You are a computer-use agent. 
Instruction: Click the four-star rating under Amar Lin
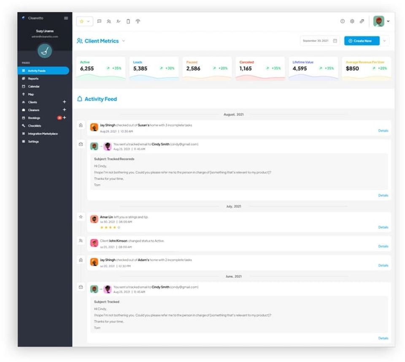[110, 228]
